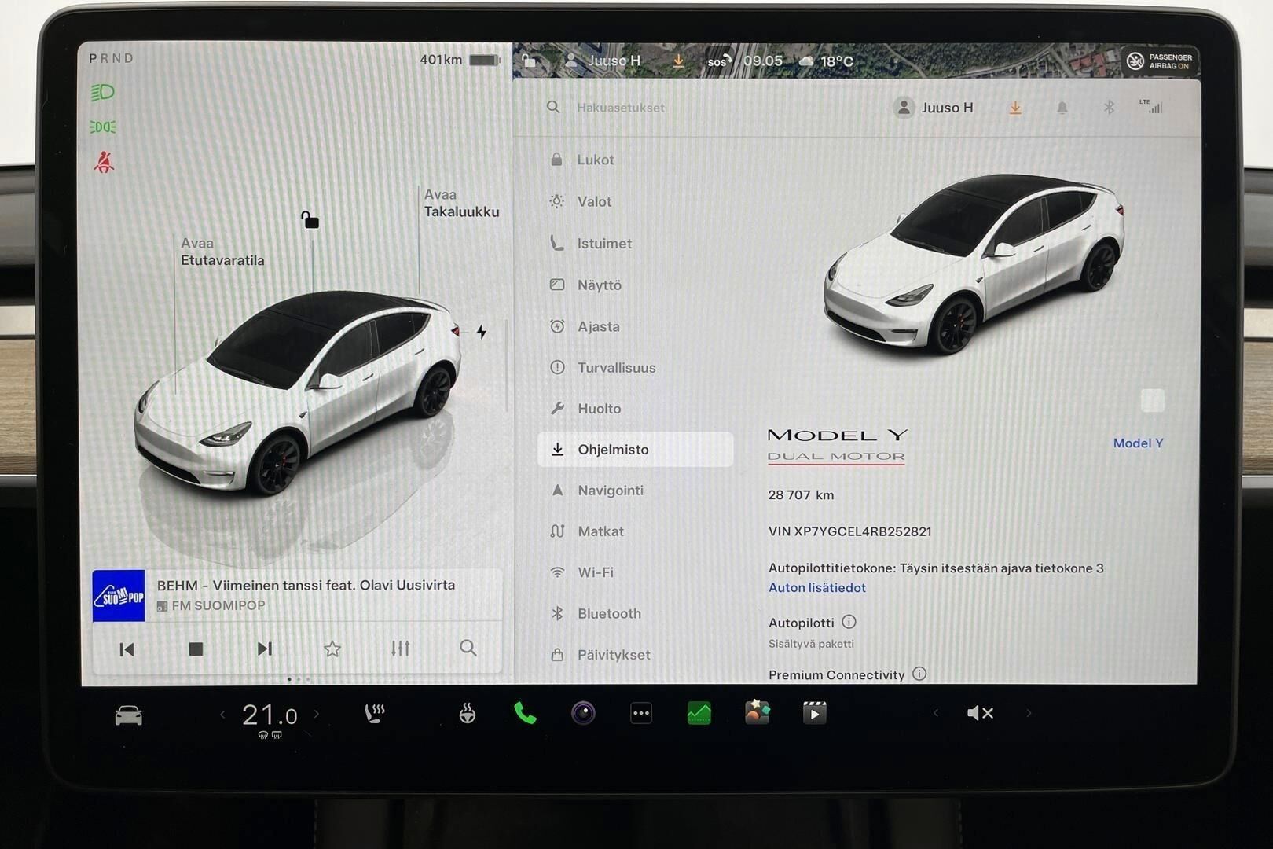Lower the volume with left arrow
Screen dimensions: 1273x849
pyautogui.click(x=935, y=713)
